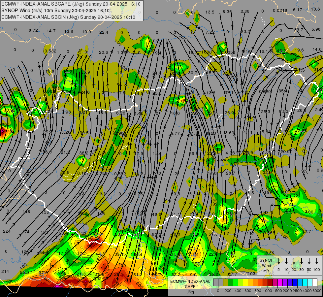Pick the dark green CAPE legend swatch
Viewport: 323px width, 297px height.
click(x=231, y=282)
